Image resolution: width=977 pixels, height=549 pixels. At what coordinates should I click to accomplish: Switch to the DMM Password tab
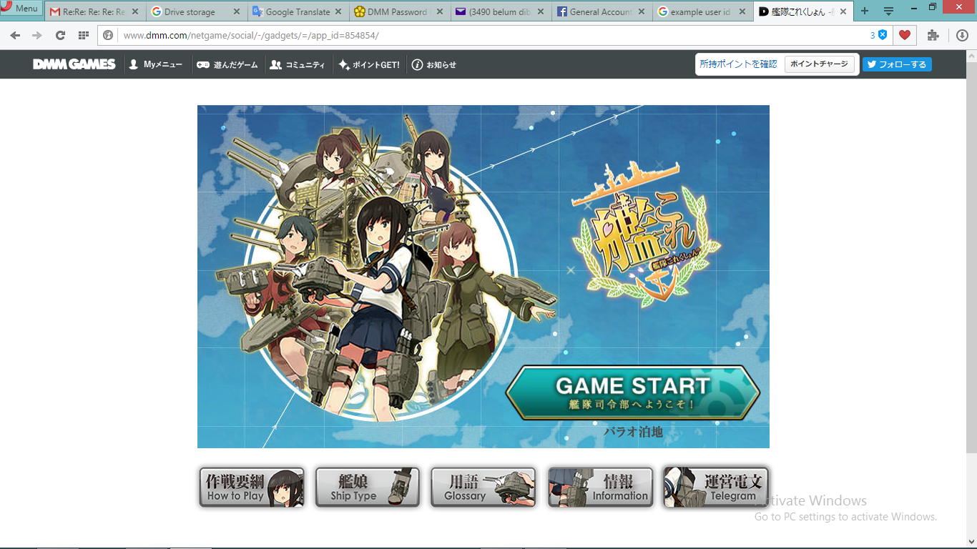(399, 12)
